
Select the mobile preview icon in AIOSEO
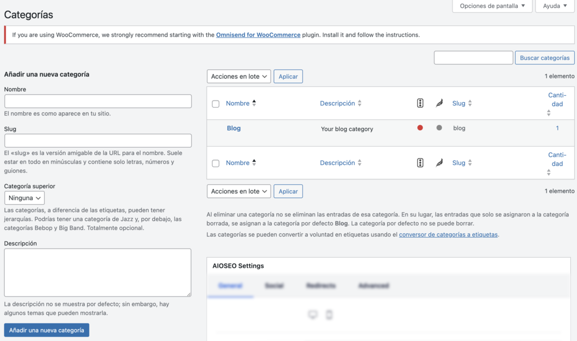[329, 315]
